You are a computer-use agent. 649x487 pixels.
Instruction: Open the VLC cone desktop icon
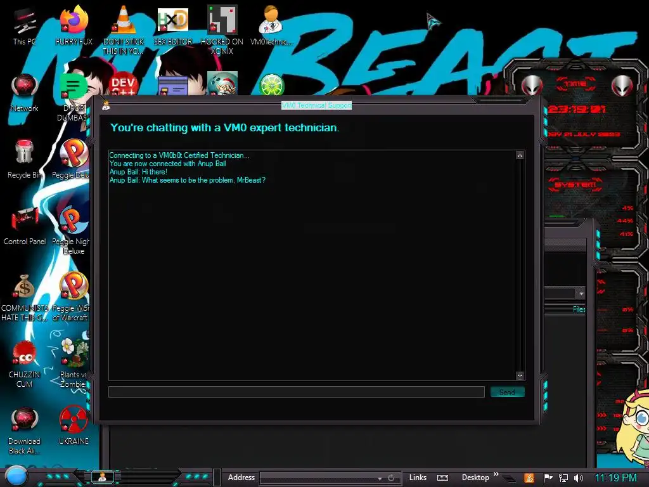123,30
